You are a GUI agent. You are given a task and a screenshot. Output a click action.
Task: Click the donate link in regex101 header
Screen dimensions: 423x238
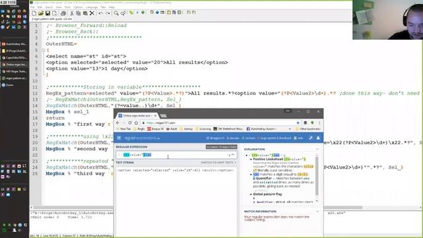click(233, 138)
